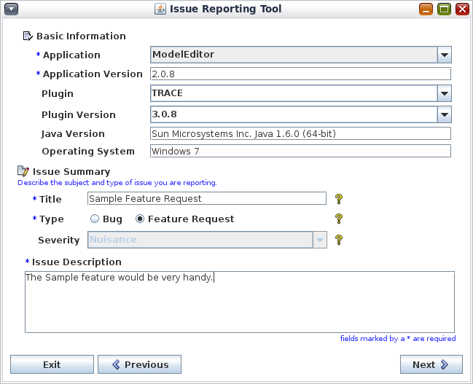The image size is (473, 384).
Task: Click the Basic Information section icon
Action: [x=28, y=36]
